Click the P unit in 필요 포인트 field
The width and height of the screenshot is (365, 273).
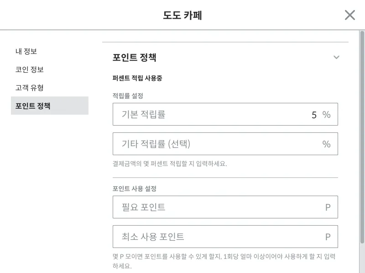tap(328, 207)
